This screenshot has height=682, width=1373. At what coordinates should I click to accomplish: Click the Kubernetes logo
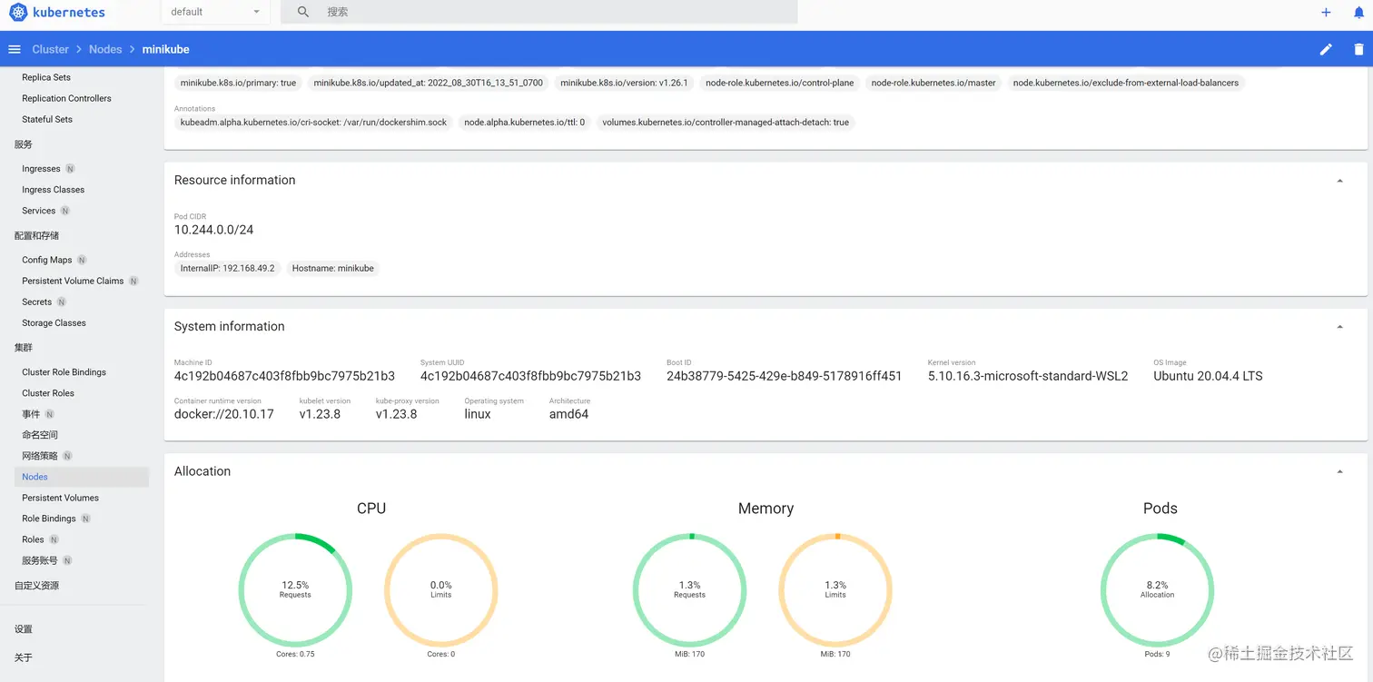pyautogui.click(x=57, y=13)
